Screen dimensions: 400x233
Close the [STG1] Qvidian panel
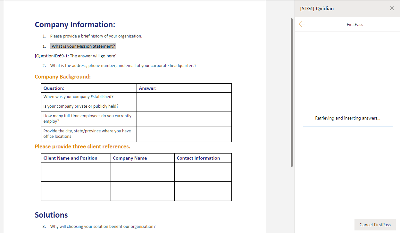click(392, 8)
